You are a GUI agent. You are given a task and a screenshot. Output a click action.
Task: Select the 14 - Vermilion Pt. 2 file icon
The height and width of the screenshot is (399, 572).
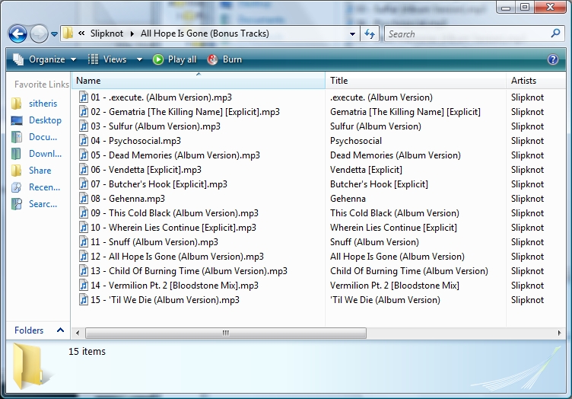(x=84, y=285)
